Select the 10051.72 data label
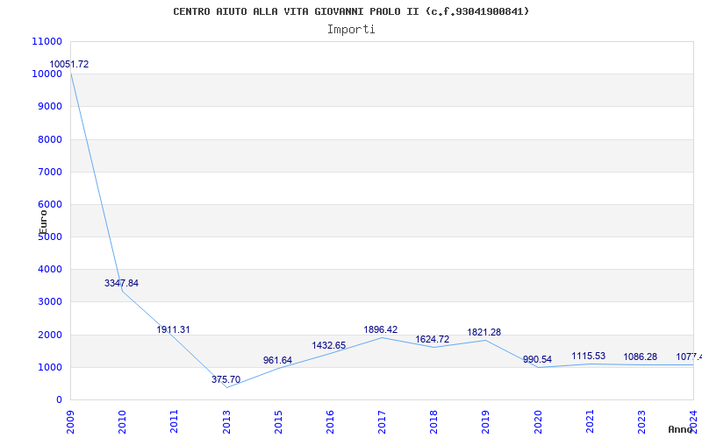Screen dimensions: 702x438 tap(69, 64)
